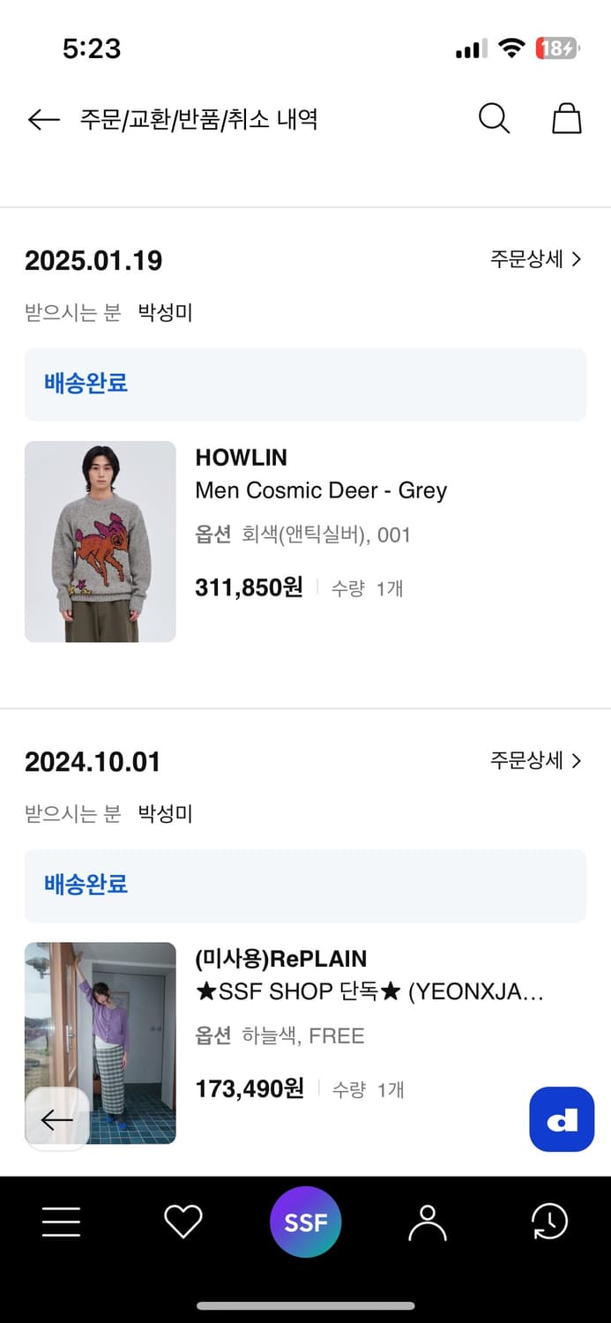Open the shopping bag cart
The height and width of the screenshot is (1323, 611).
coord(566,118)
